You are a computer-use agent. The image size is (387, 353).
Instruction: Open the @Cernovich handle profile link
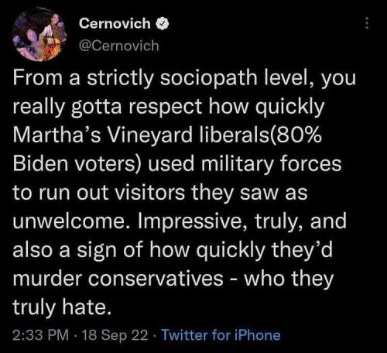[x=119, y=46]
